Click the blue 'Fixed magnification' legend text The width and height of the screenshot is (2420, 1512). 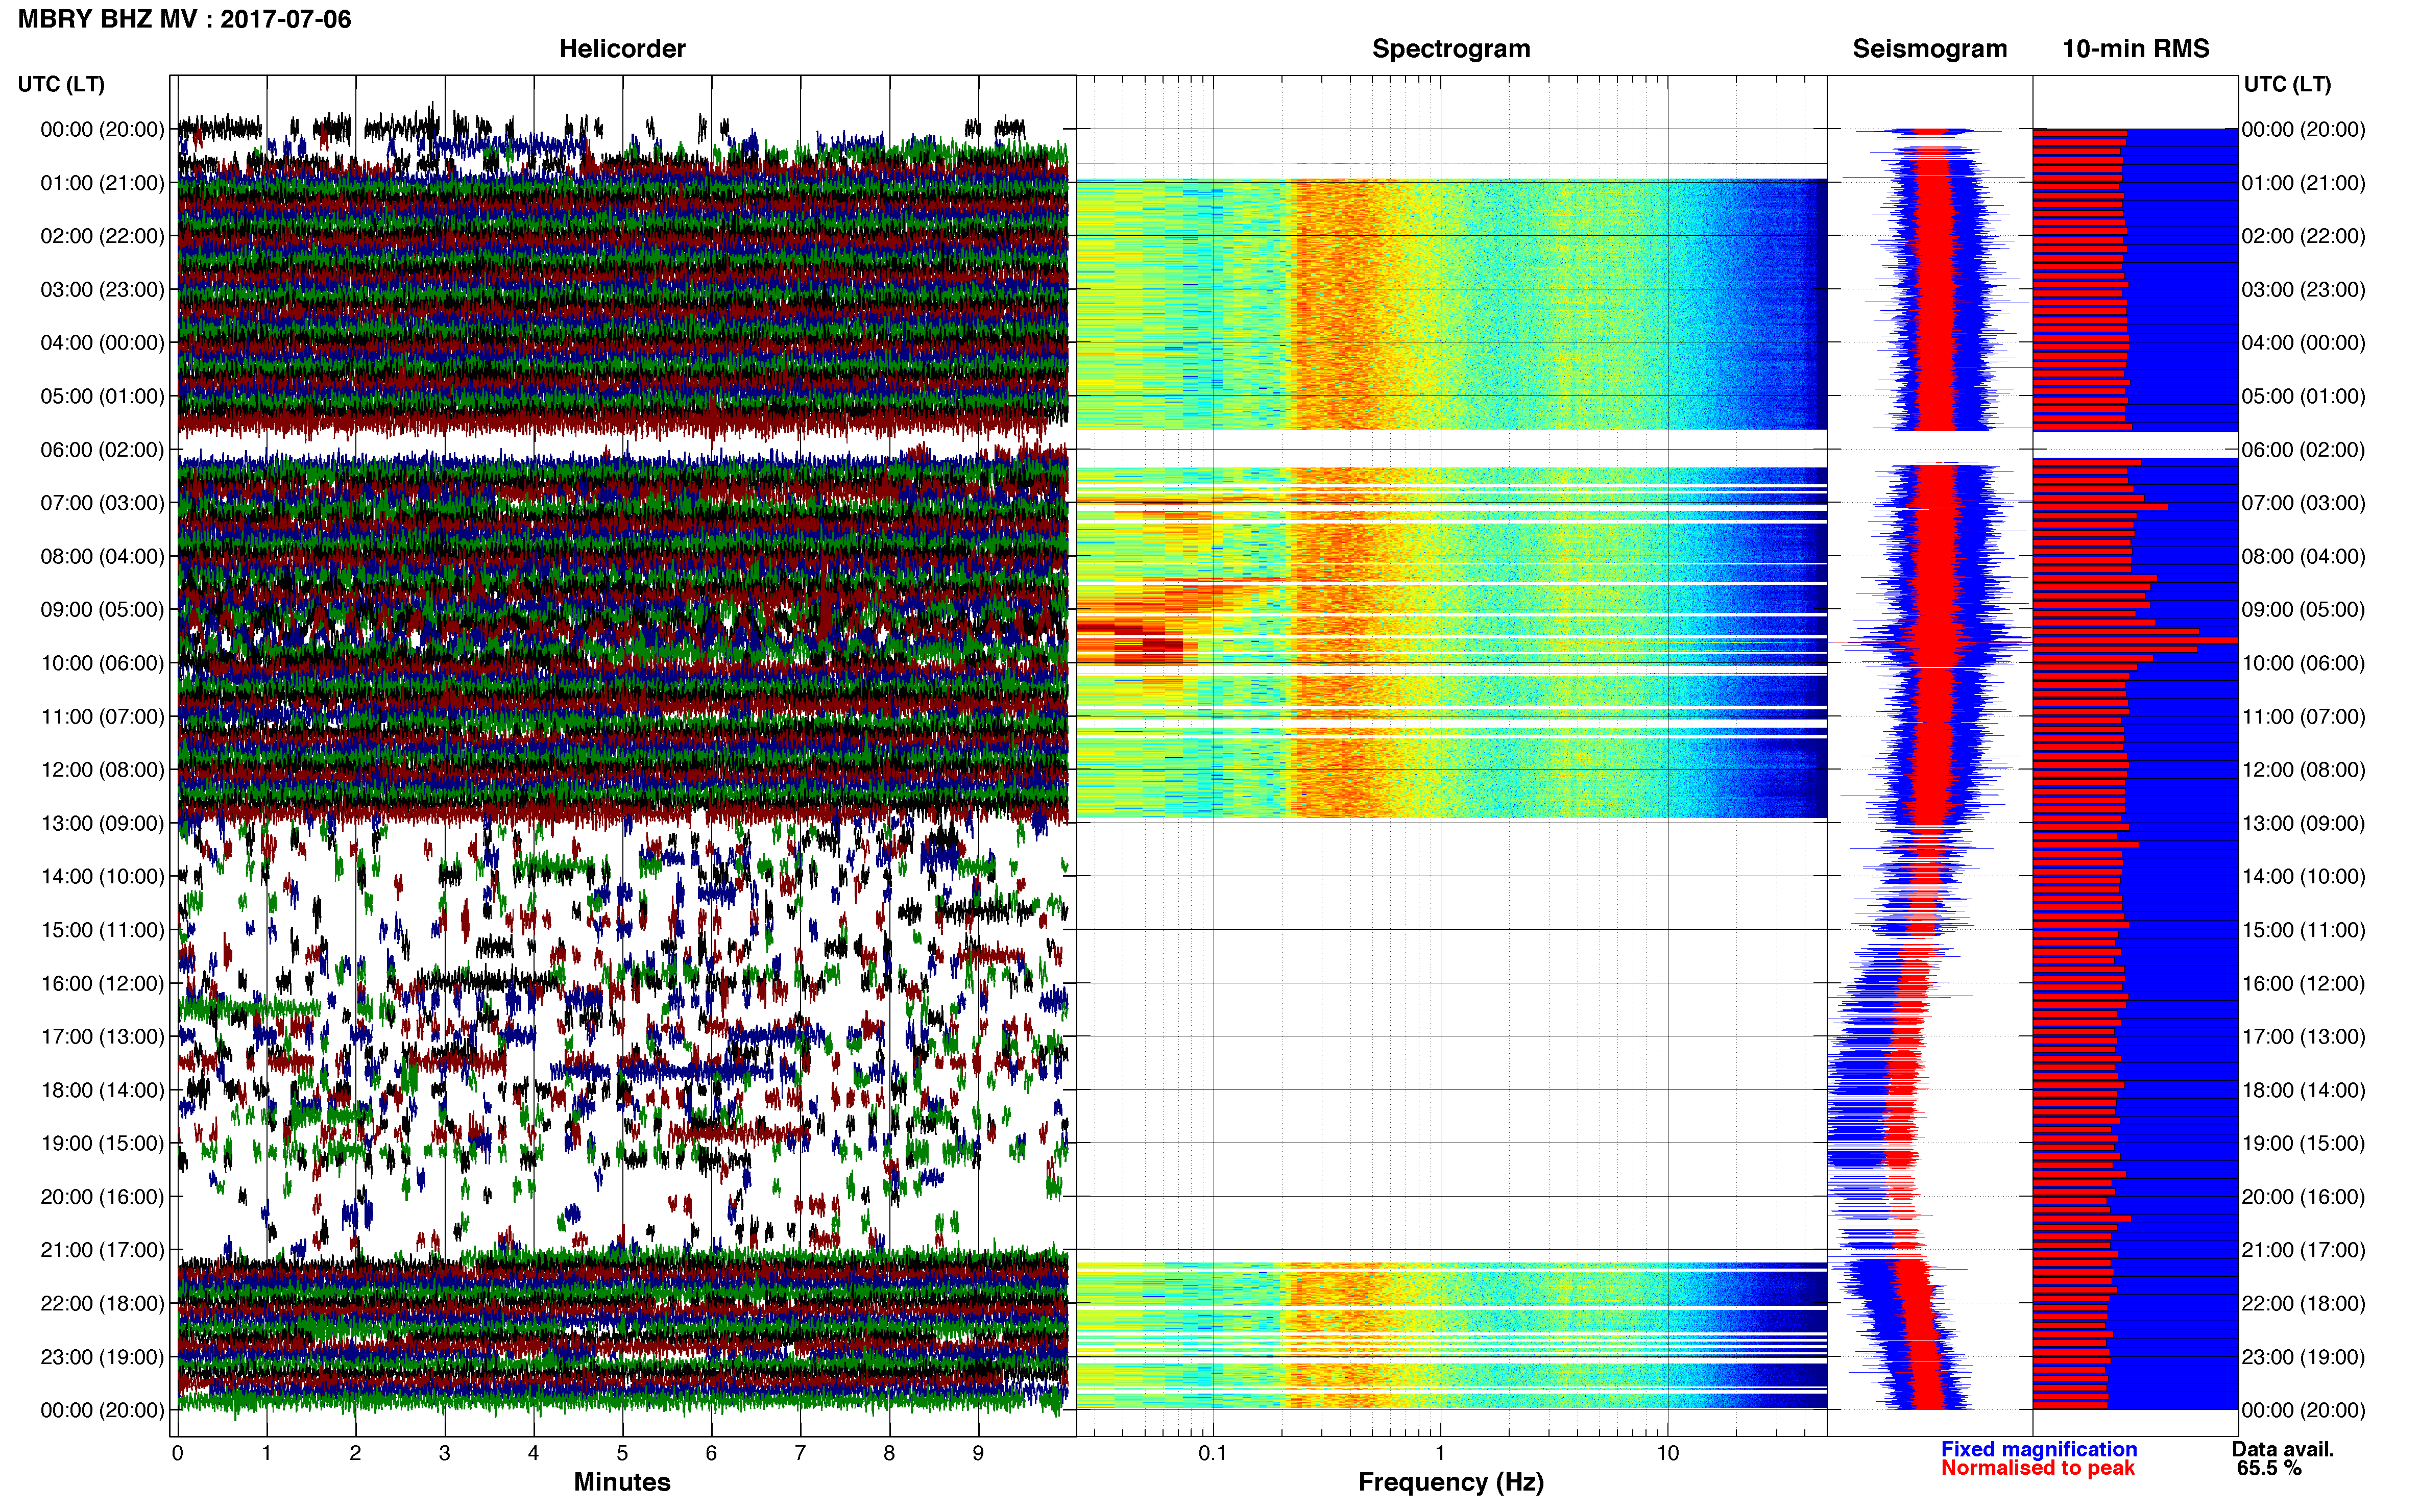(2039, 1449)
